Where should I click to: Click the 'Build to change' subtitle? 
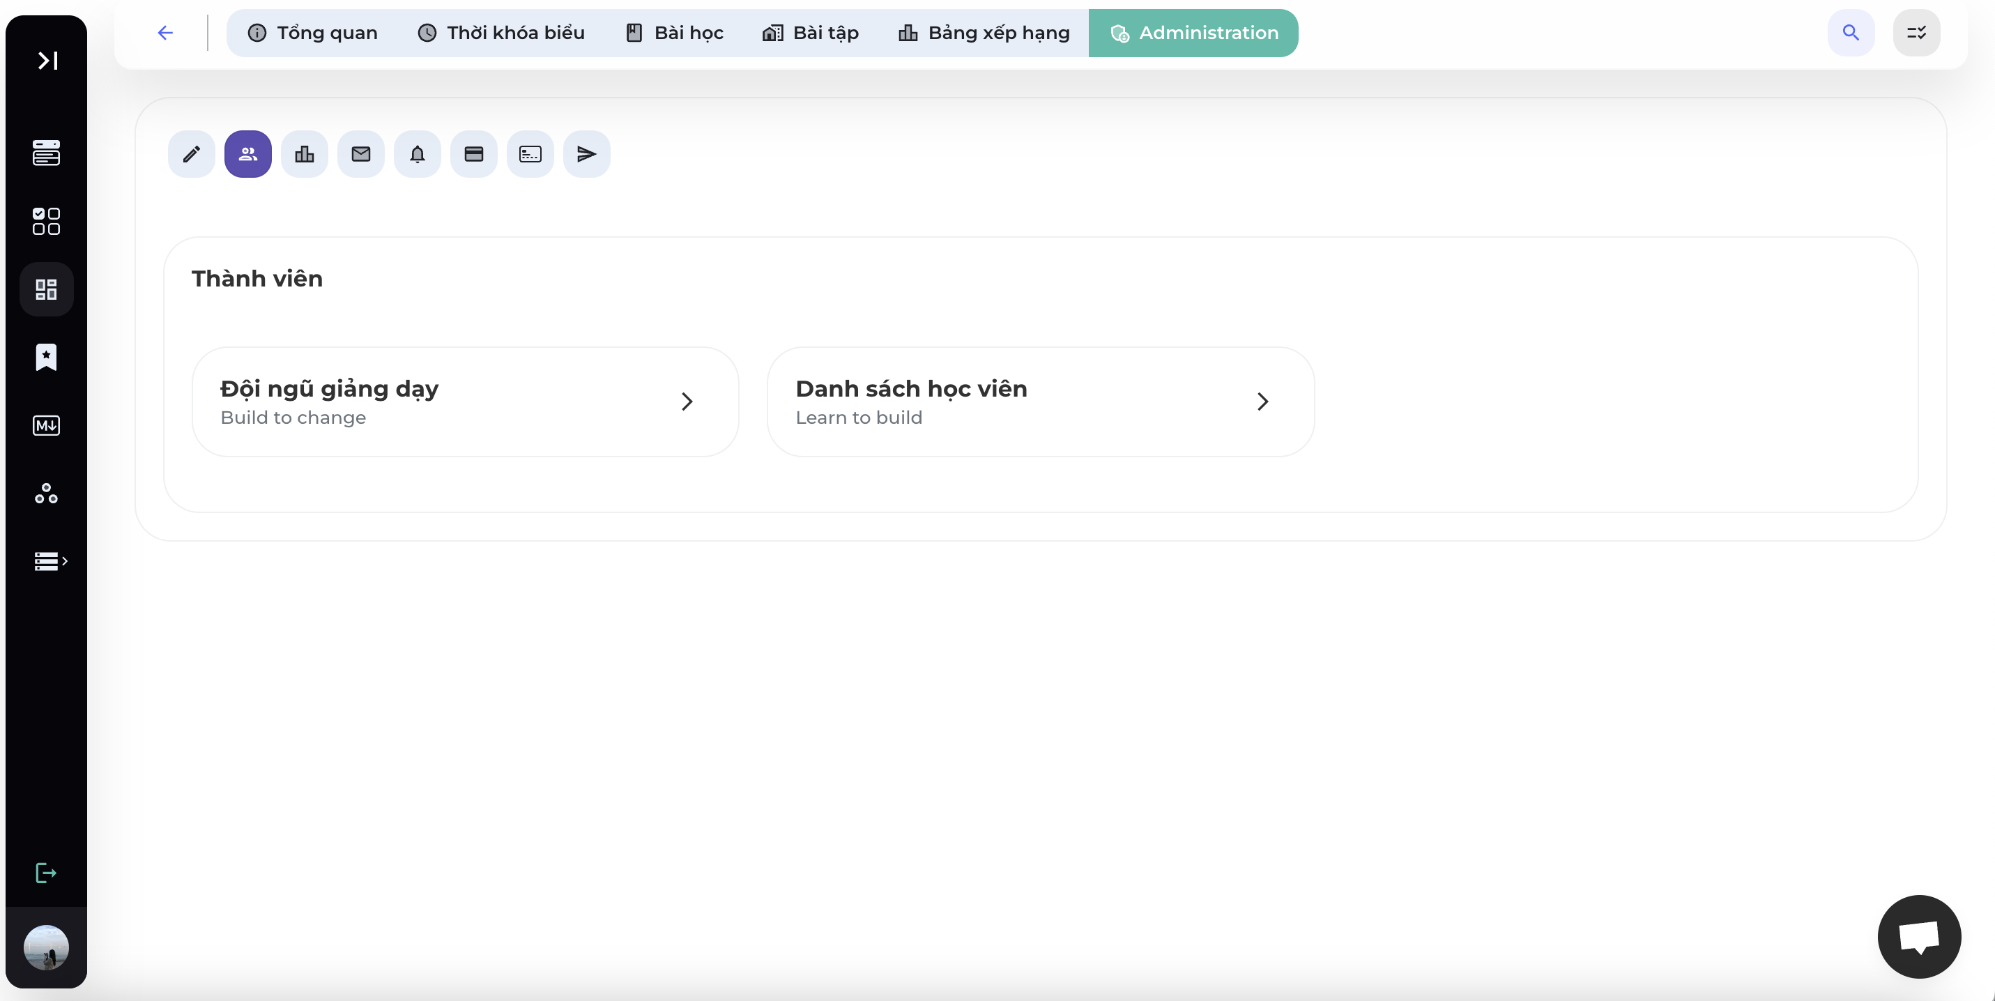293,418
